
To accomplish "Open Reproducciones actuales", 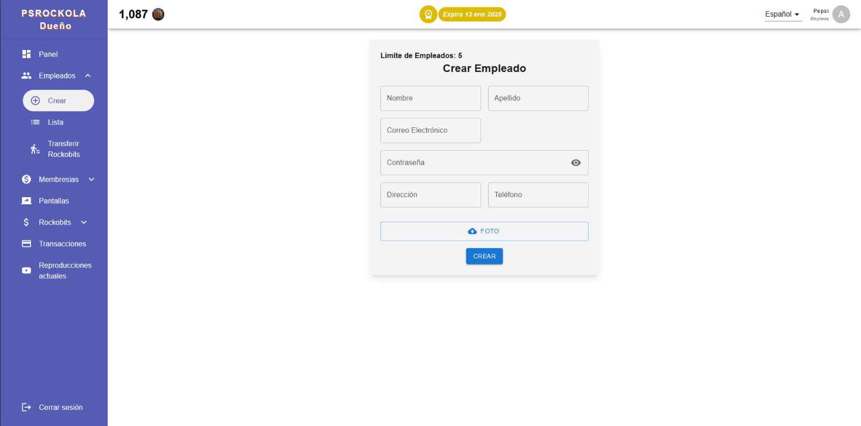I will pos(65,271).
